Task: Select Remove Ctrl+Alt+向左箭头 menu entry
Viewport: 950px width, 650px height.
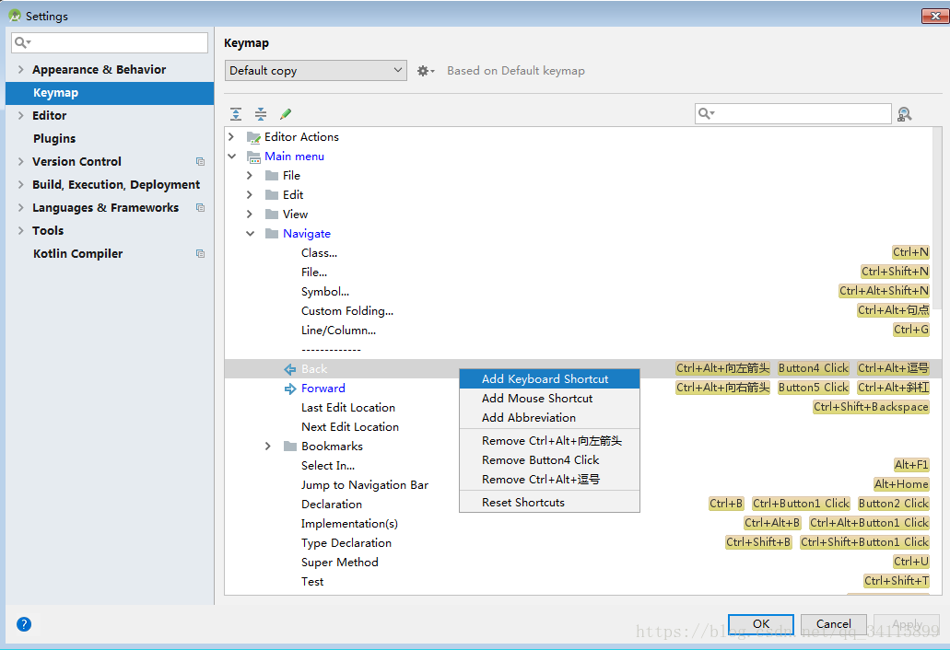Action: click(x=549, y=441)
